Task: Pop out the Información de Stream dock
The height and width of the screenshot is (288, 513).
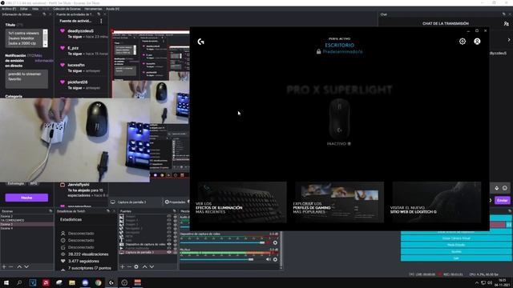Action: point(45,14)
